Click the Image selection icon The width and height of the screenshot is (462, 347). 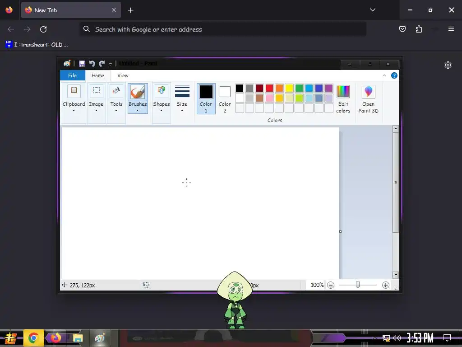[97, 90]
